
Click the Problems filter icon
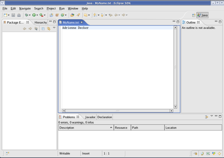(x=206, y=117)
